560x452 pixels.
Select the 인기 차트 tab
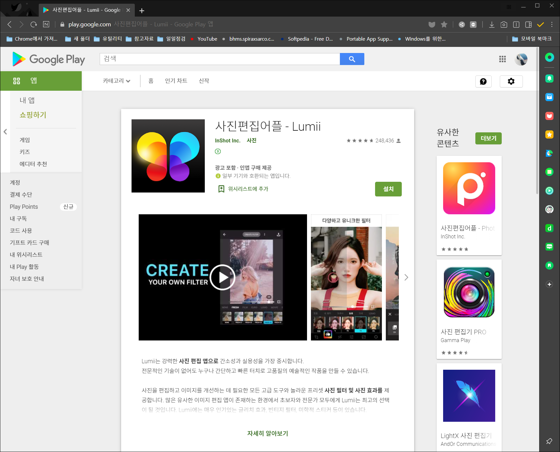coord(176,81)
